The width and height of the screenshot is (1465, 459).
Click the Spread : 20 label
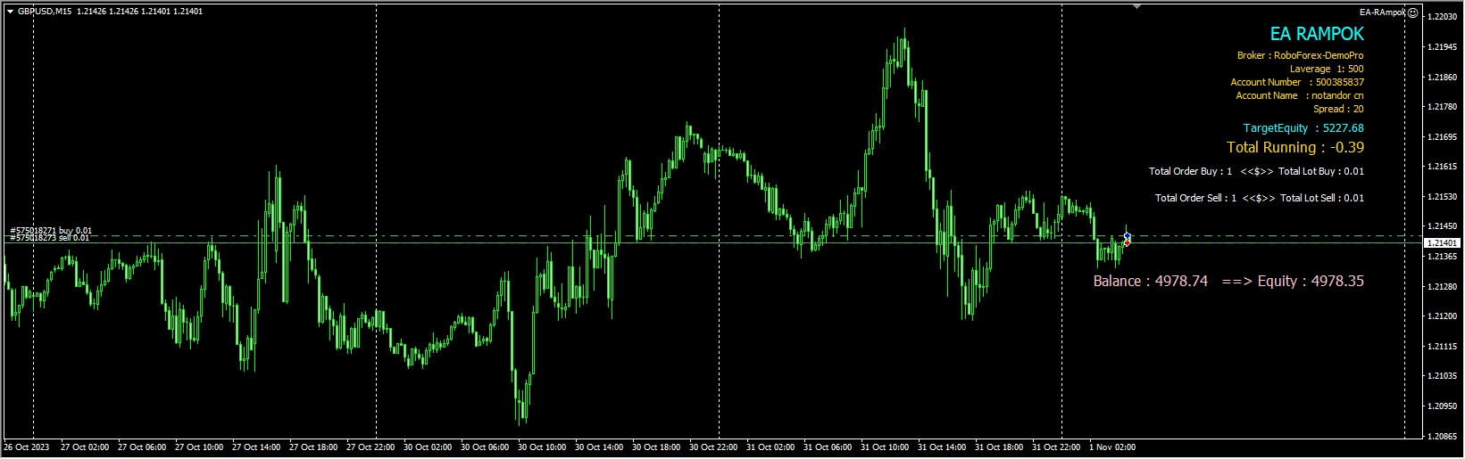[x=1338, y=109]
